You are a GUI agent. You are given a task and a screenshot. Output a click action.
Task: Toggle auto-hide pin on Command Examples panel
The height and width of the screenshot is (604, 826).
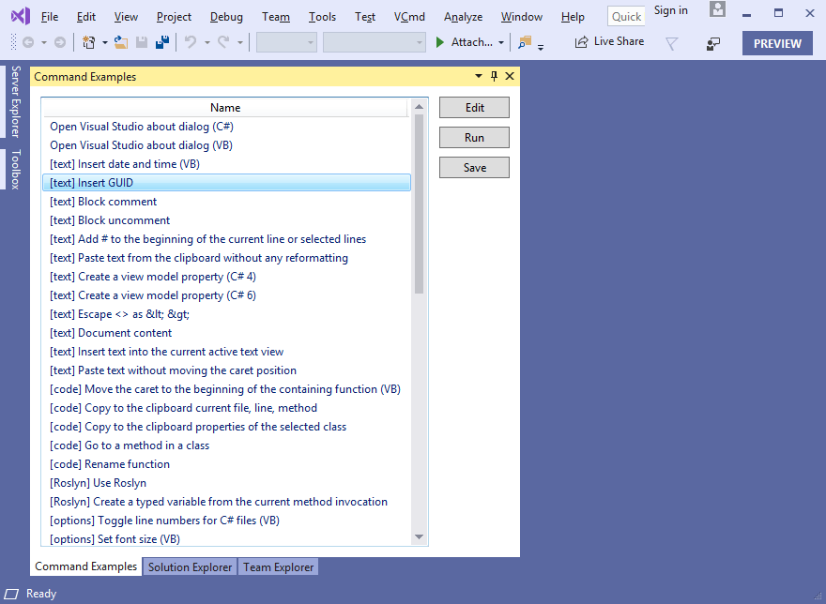tap(495, 77)
